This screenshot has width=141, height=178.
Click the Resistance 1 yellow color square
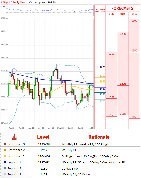[x=5, y=156]
